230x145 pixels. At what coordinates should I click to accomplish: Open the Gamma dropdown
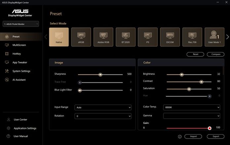click(192, 116)
